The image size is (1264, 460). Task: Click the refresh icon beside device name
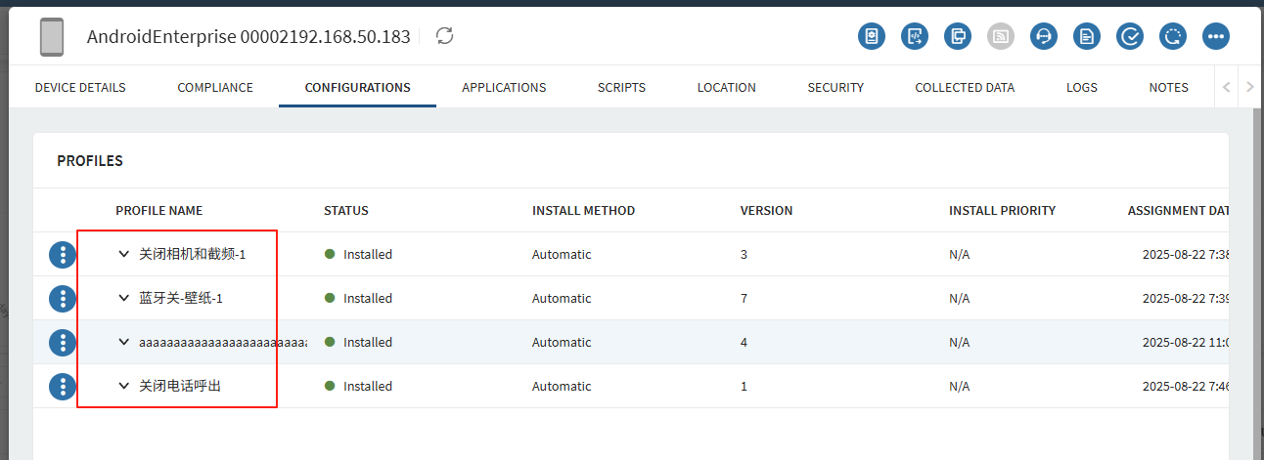pos(445,36)
